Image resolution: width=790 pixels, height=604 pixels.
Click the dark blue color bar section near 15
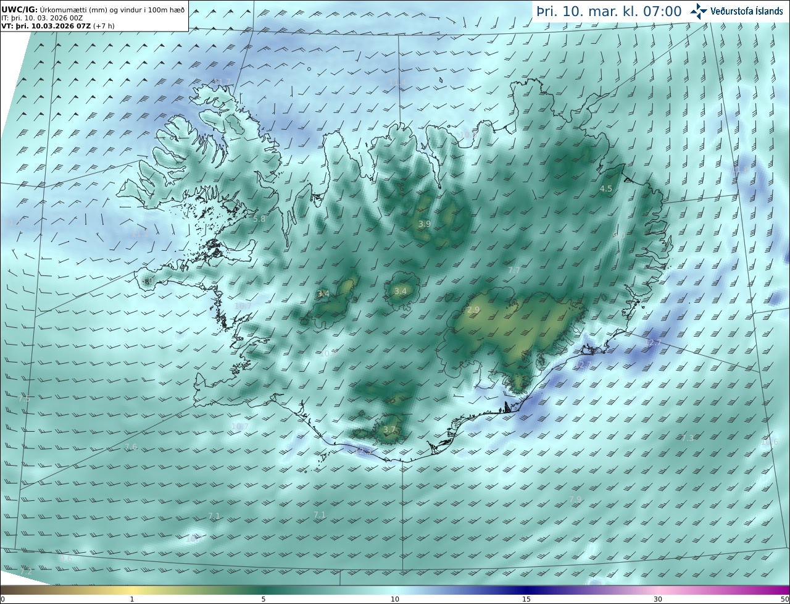526,590
